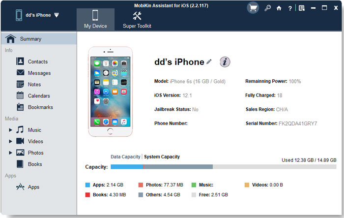Screen dimensions: 344x218
Task: Click the Messages envelope icon
Action: [20, 72]
